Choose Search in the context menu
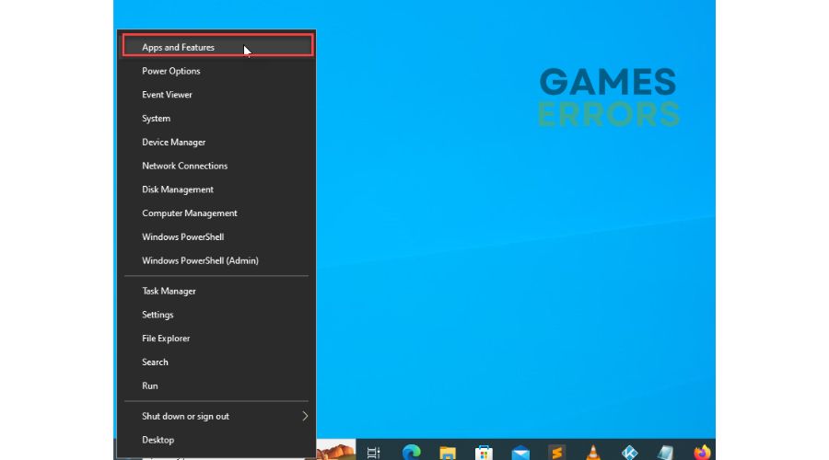The height and width of the screenshot is (460, 829). [x=216, y=362]
